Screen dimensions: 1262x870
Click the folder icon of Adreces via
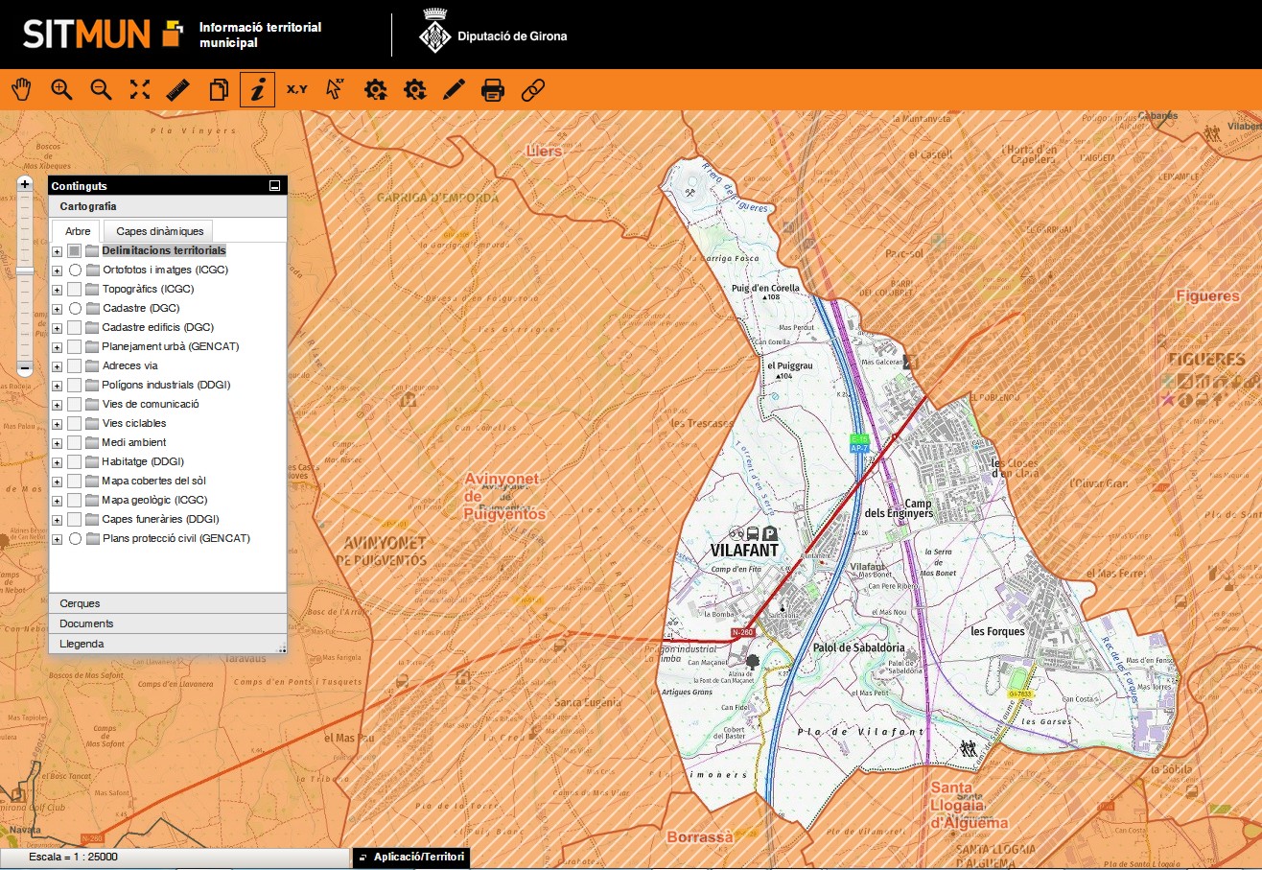coord(92,365)
